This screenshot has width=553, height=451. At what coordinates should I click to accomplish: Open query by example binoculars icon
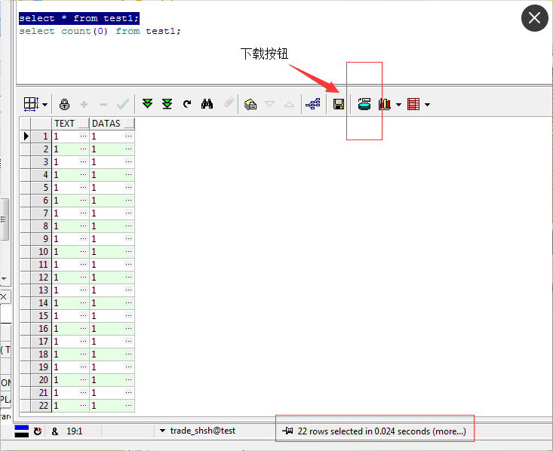click(207, 104)
